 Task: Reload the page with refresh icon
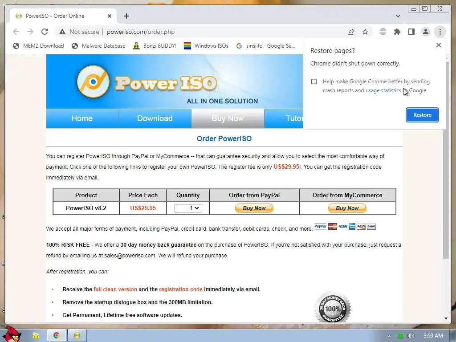click(x=45, y=32)
